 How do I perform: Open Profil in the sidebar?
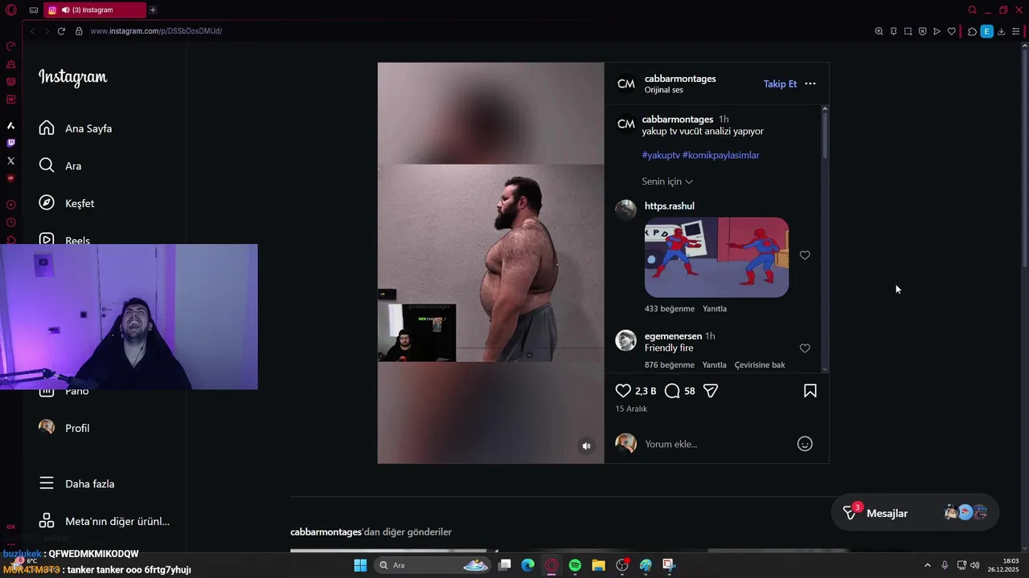(64, 428)
